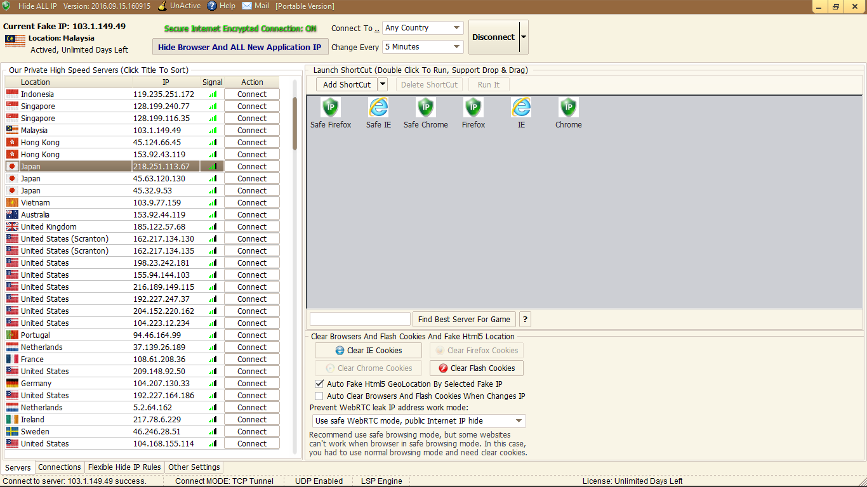Click the Add ShortCut button
This screenshot has width=867, height=487.
(x=347, y=84)
